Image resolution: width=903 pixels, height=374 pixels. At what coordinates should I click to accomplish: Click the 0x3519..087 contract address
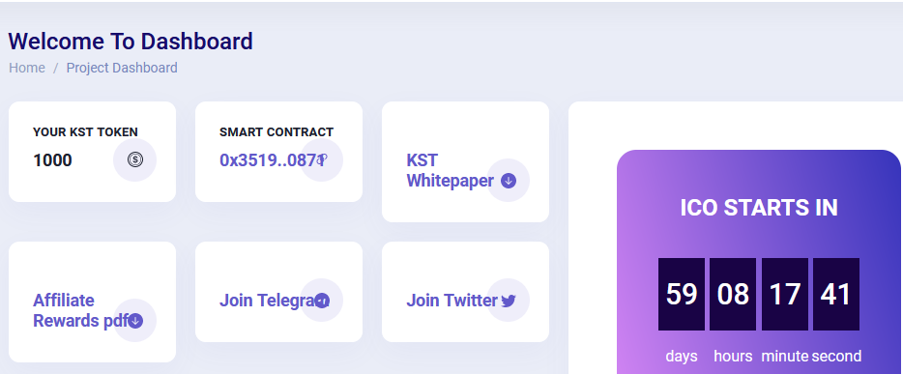(269, 160)
